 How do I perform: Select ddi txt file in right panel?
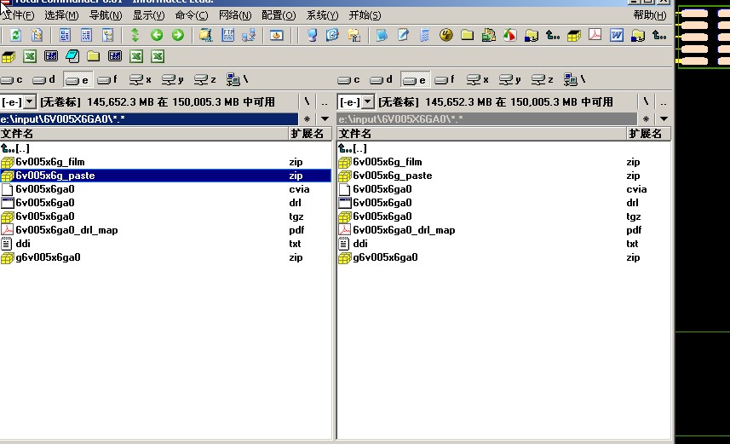(503, 244)
